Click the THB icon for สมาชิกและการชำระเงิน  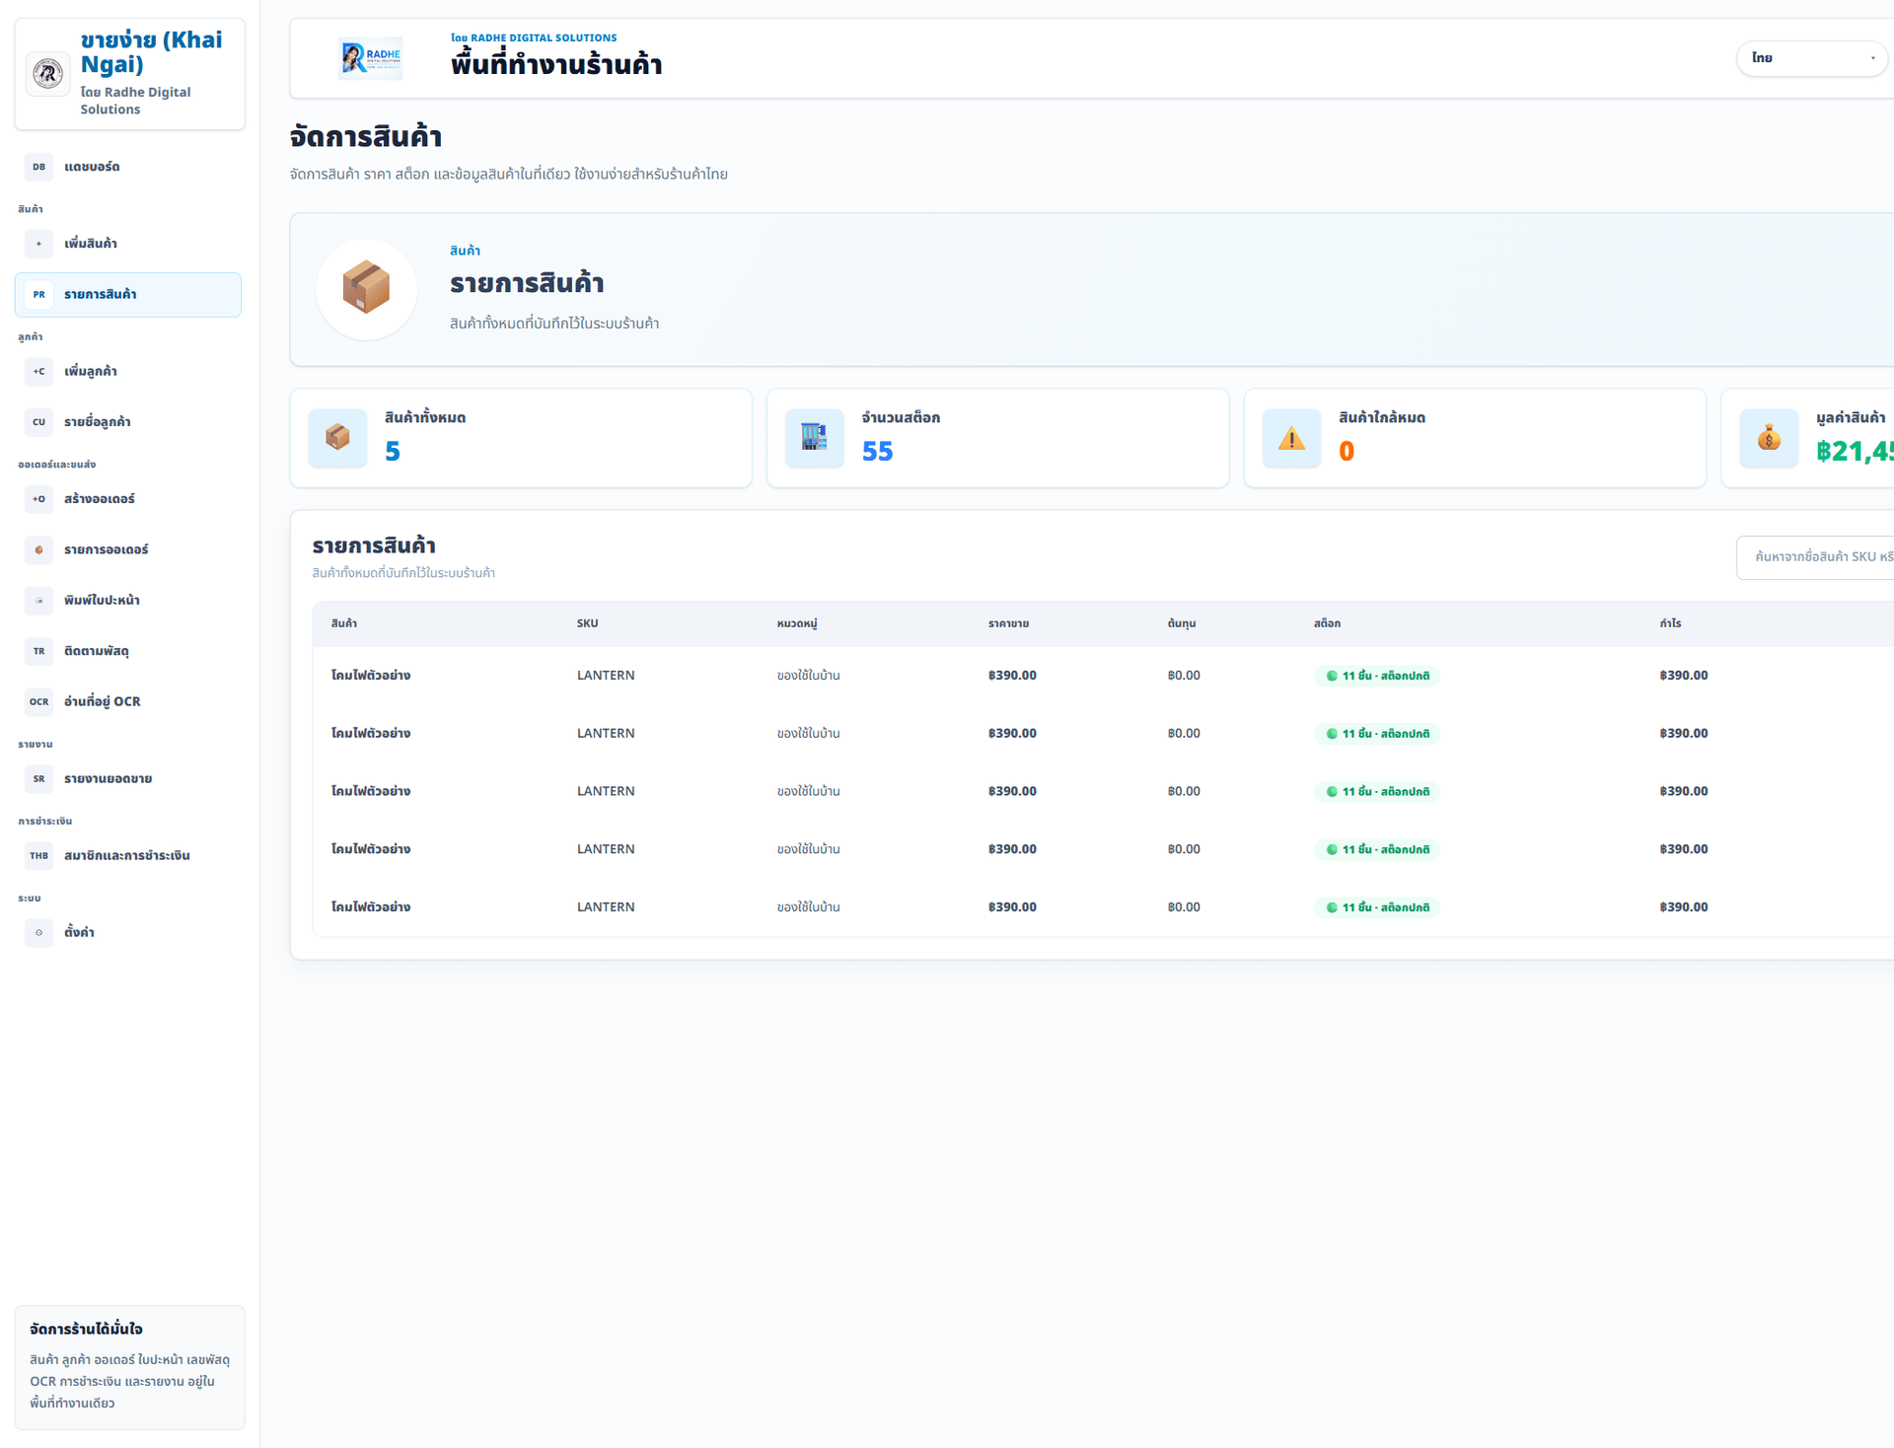tap(38, 856)
